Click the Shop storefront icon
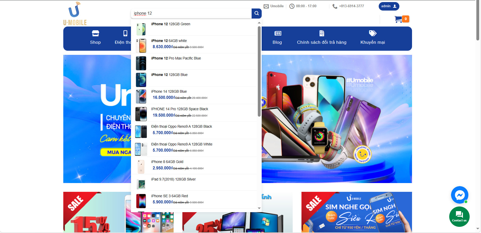The height and width of the screenshot is (233, 481). (x=95, y=33)
